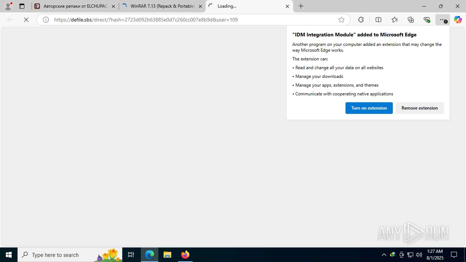Viewport: 466px width, 262px height.
Task: Show hidden system tray icons
Action: click(x=384, y=255)
